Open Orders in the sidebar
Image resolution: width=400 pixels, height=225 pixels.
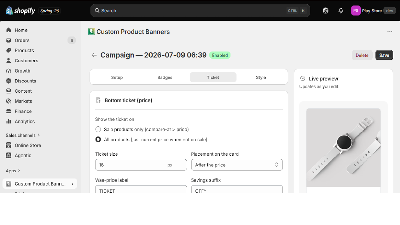click(x=22, y=40)
